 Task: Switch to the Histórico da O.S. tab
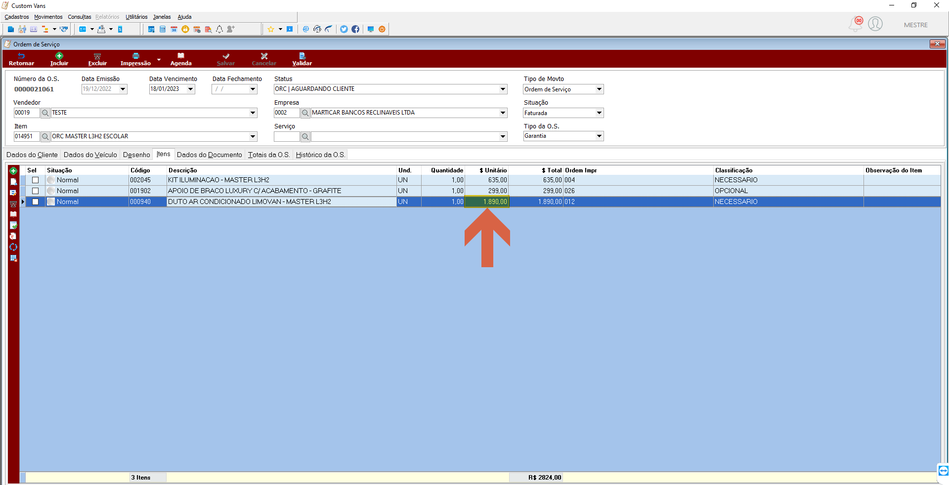[320, 155]
